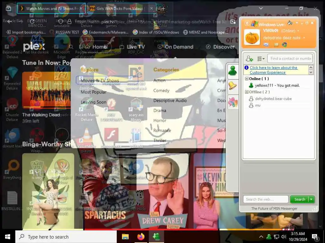Screen dimensions: 325x243
Task: Choose Leaving Soon under Explore
Action: pyautogui.click(x=94, y=102)
